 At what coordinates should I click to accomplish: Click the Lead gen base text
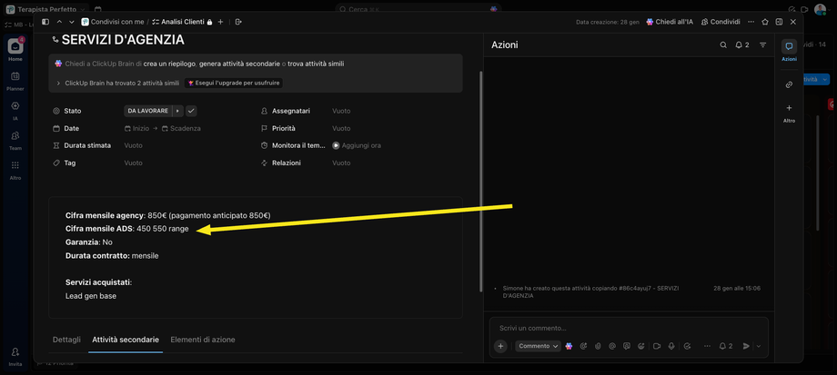pos(91,296)
